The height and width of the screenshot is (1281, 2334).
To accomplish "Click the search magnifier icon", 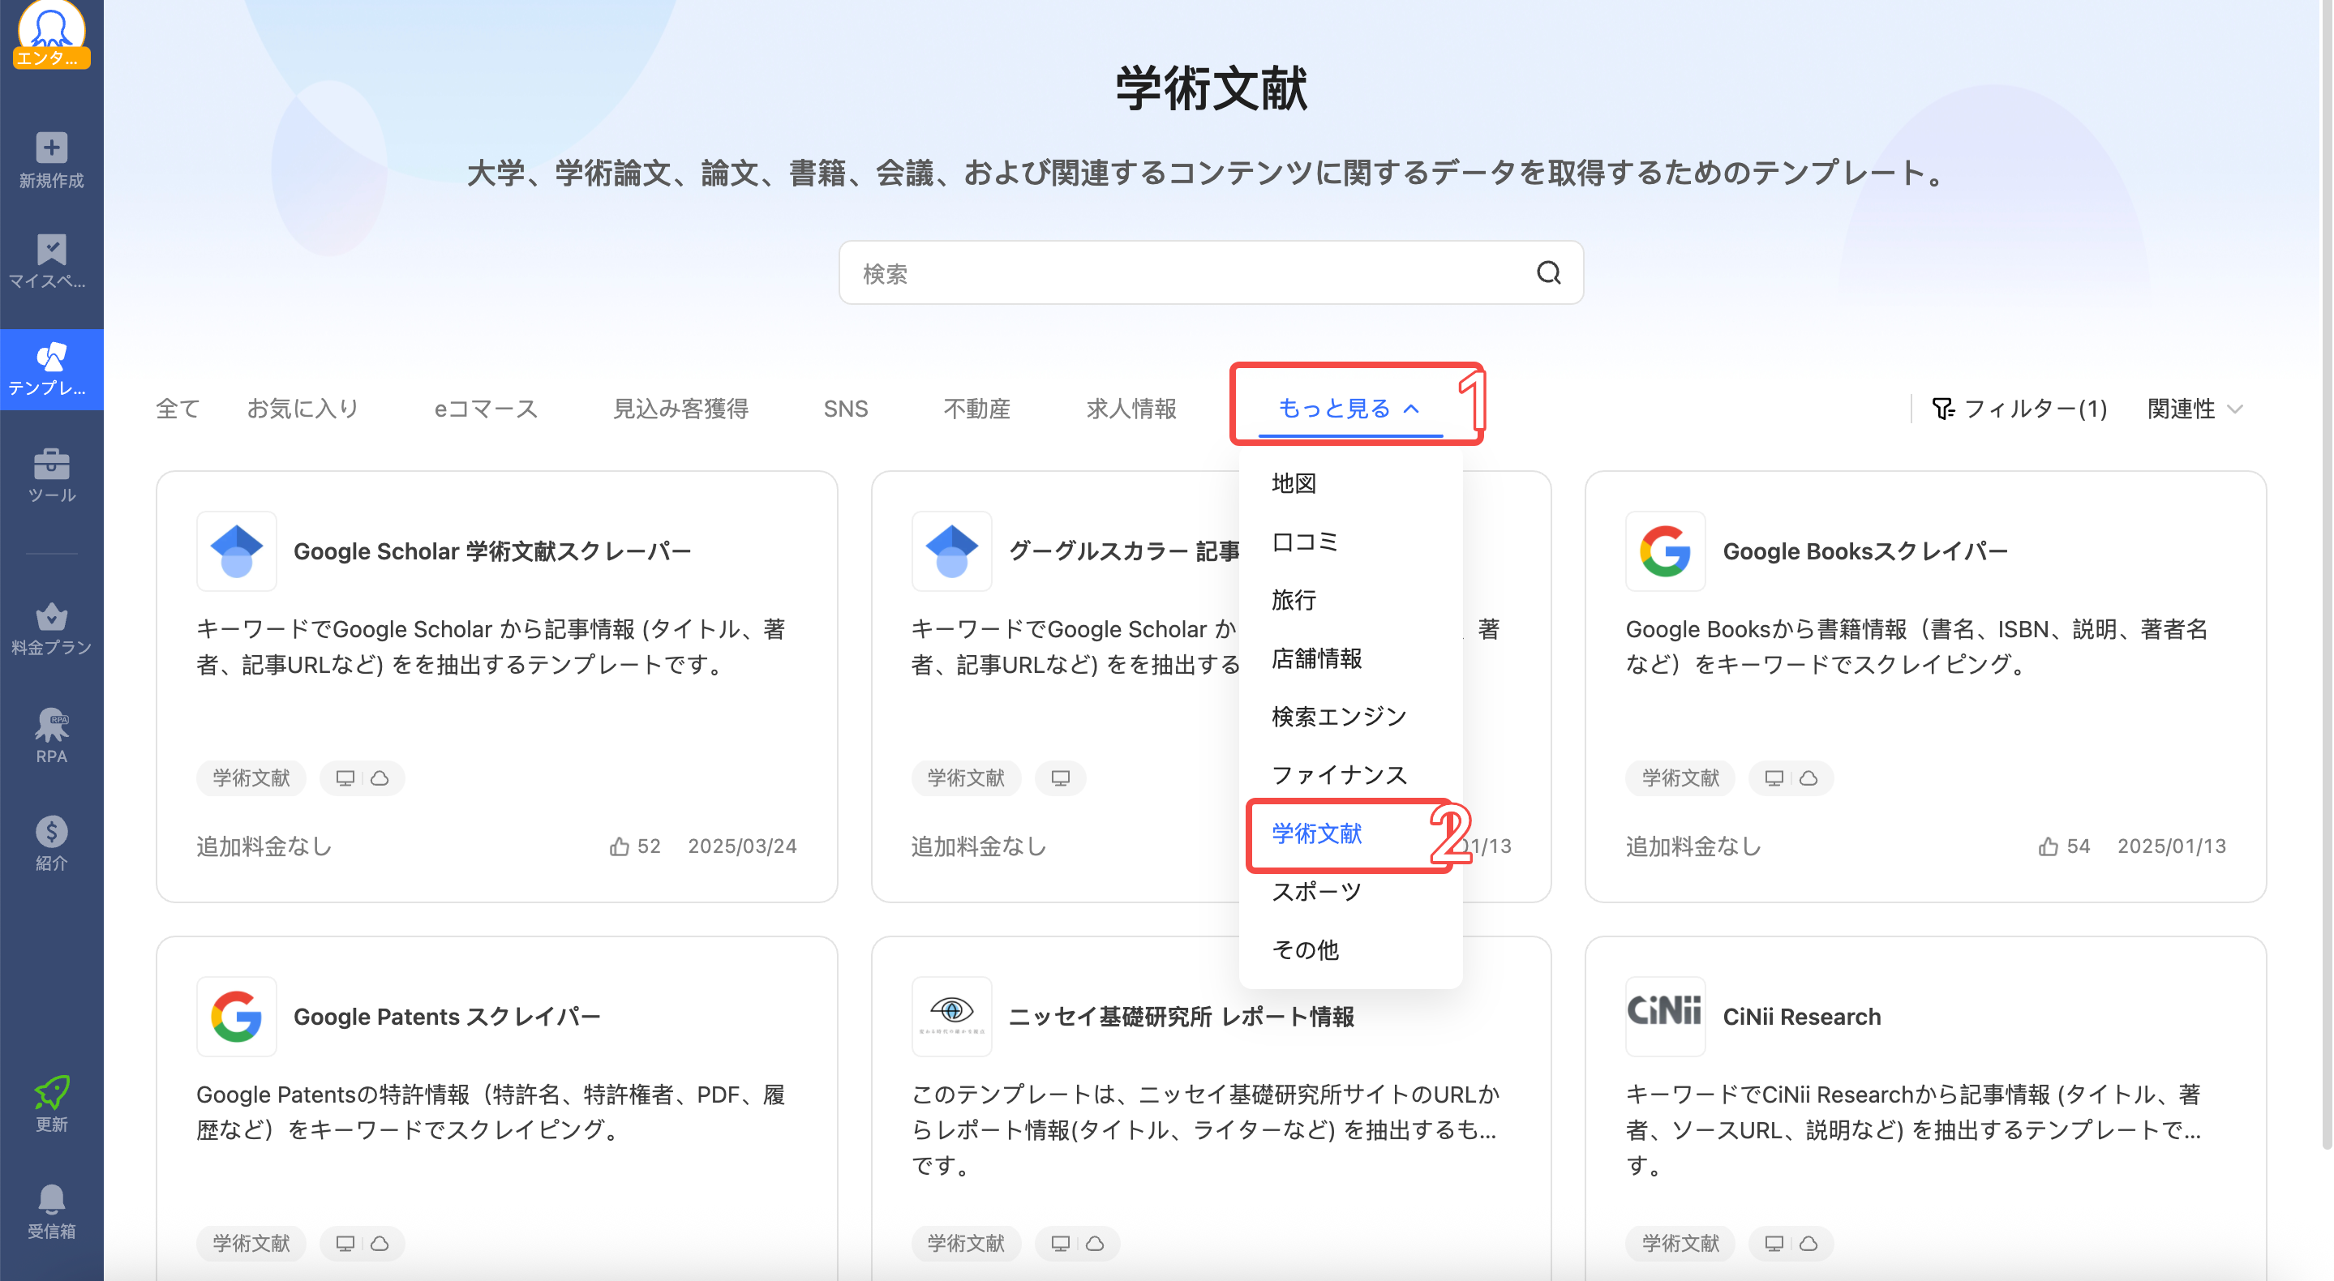I will 1547,272.
